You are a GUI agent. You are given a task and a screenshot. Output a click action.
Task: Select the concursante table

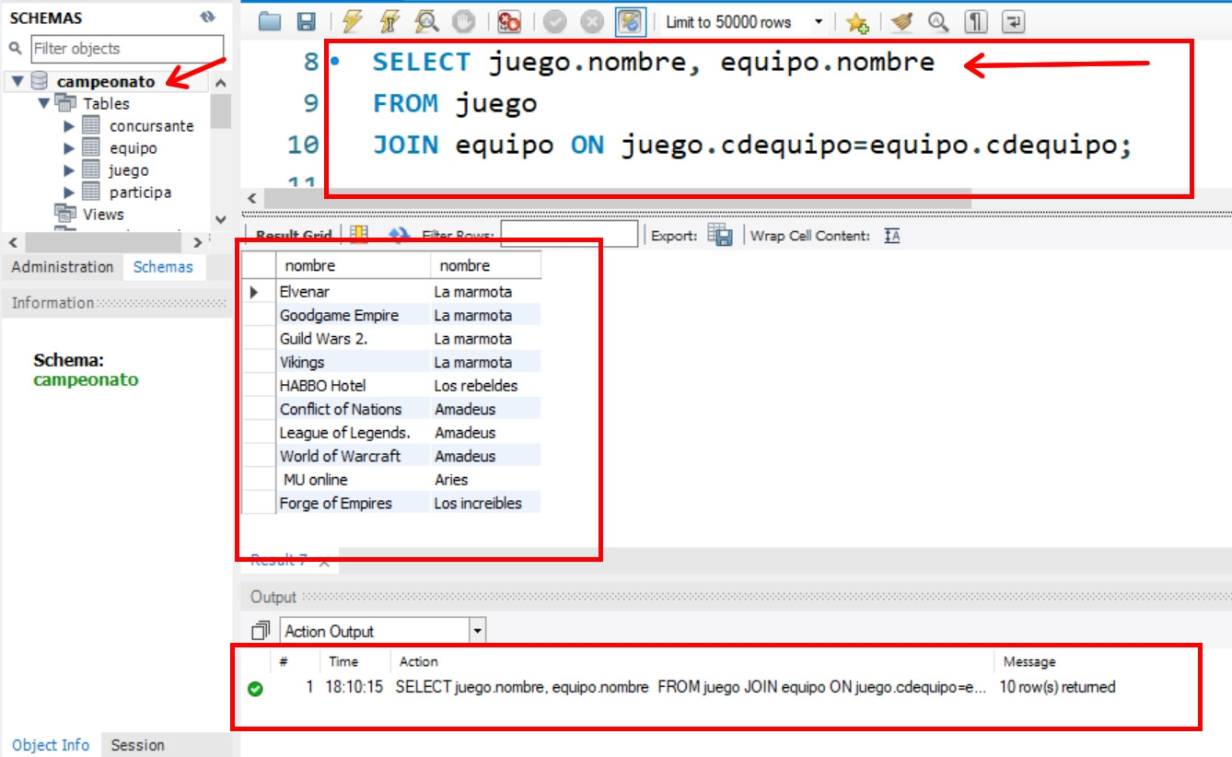pyautogui.click(x=152, y=126)
